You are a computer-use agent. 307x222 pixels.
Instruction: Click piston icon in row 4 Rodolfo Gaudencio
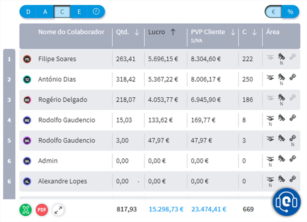pyautogui.click(x=293, y=118)
